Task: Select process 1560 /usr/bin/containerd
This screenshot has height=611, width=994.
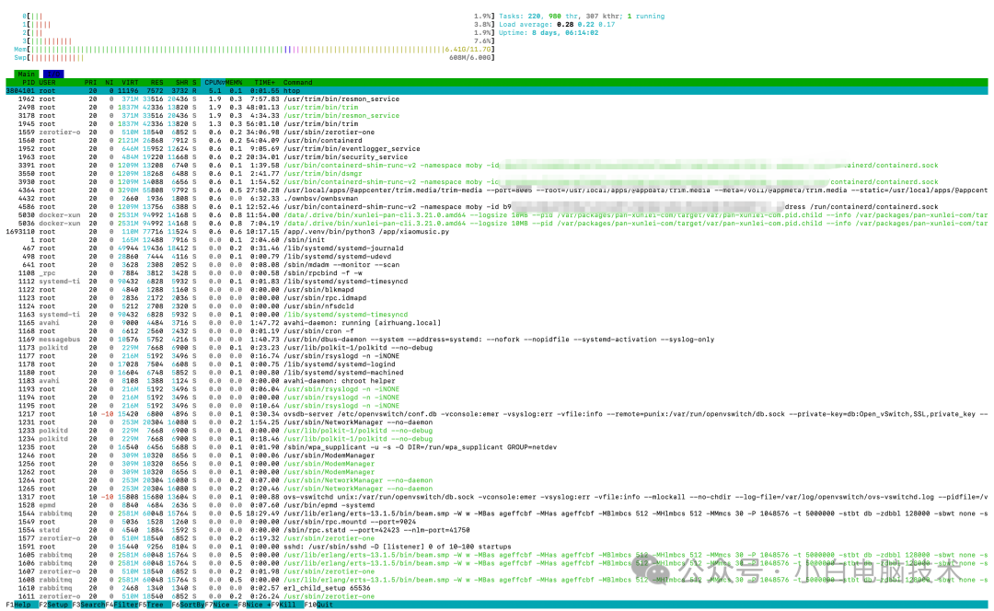Action: 497,141
